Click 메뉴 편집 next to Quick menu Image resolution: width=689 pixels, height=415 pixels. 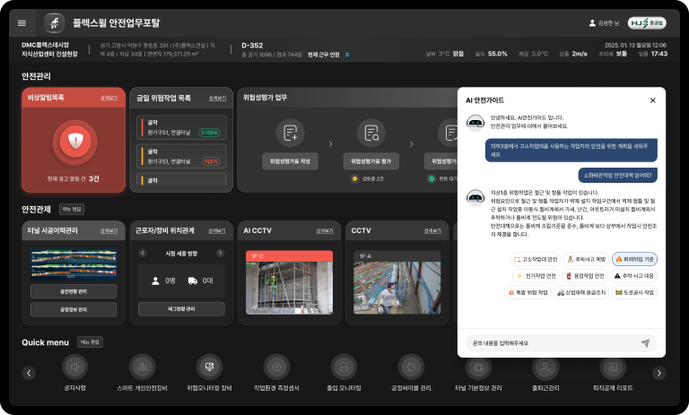click(x=90, y=342)
